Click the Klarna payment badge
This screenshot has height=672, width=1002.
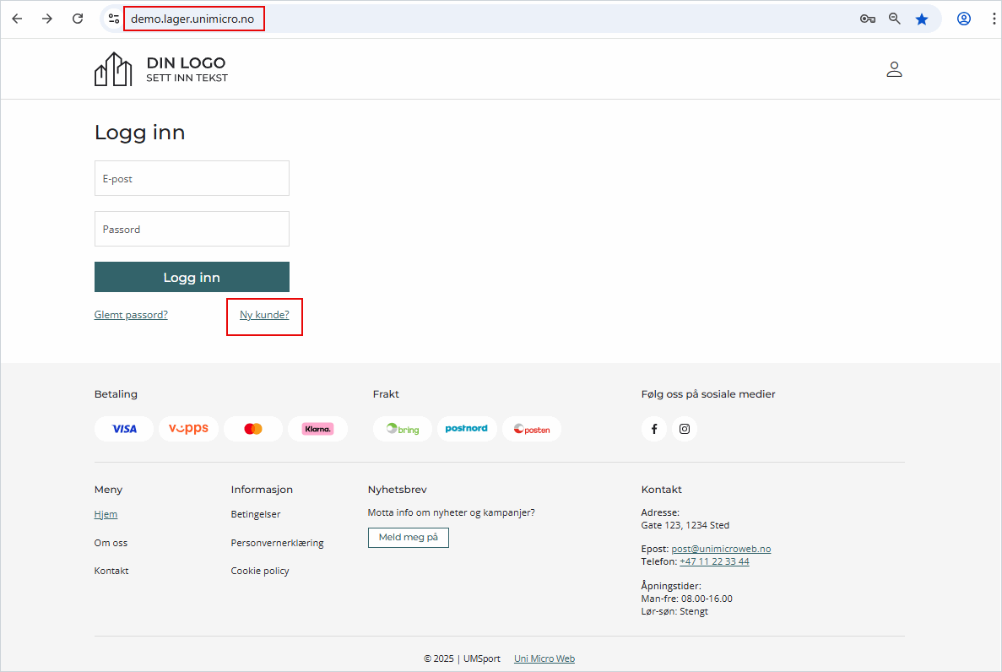(x=317, y=429)
